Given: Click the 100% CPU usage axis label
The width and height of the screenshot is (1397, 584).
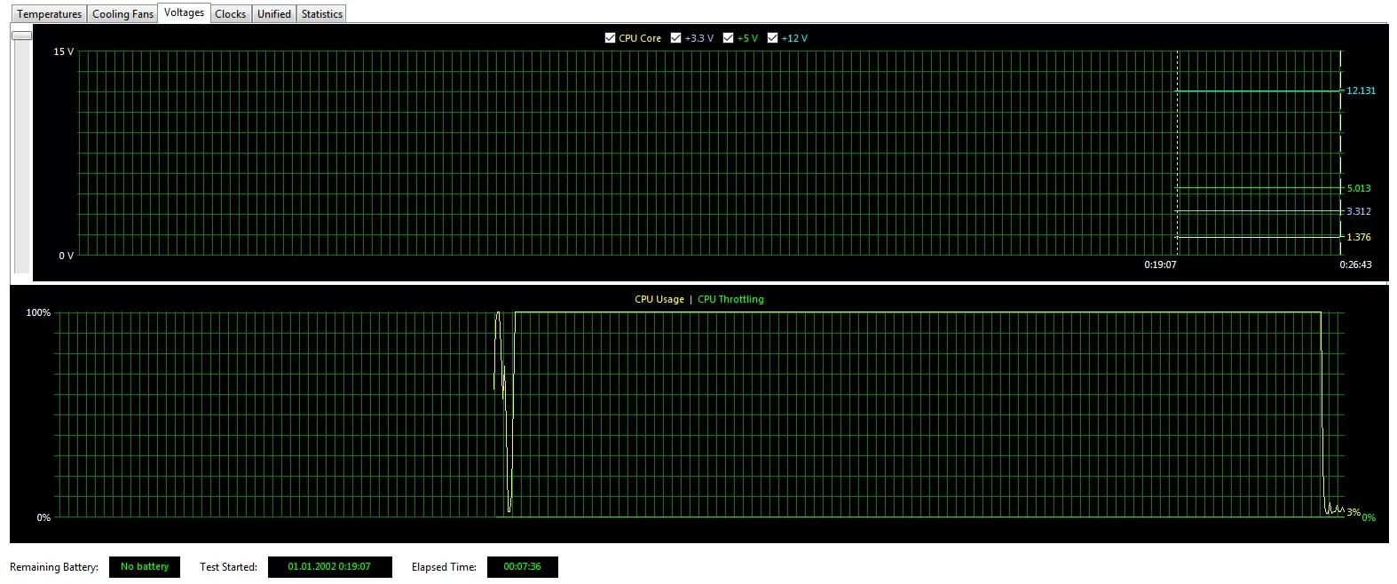Looking at the screenshot, I should pyautogui.click(x=38, y=312).
